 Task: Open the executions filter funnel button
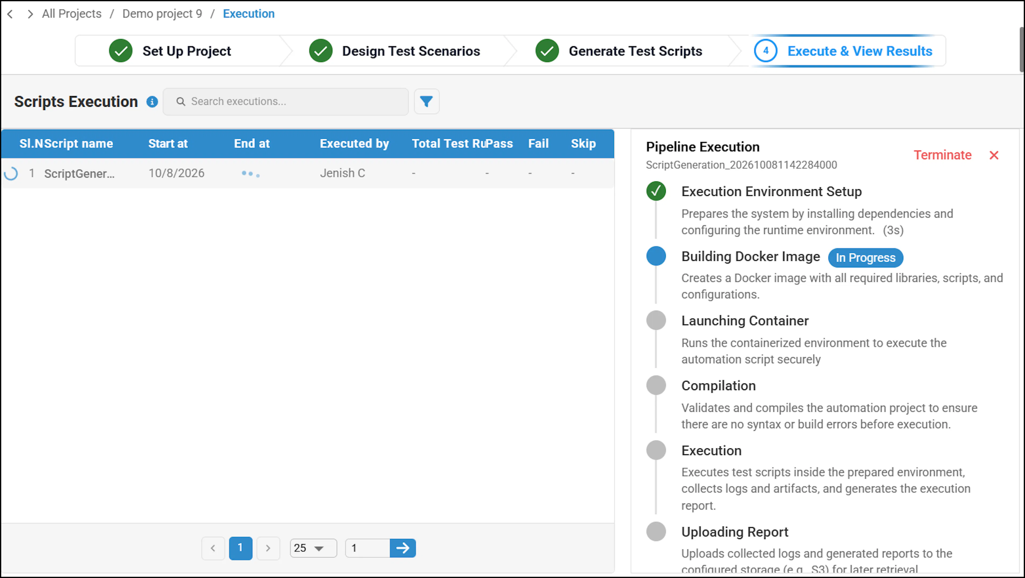(x=427, y=101)
